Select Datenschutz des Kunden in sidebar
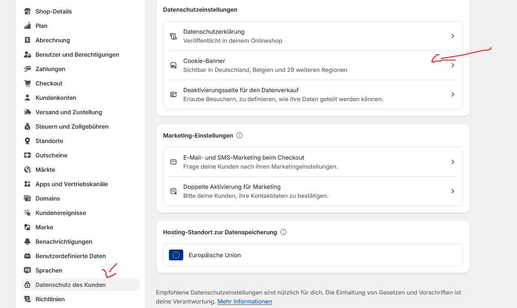Viewport: 517px width, 308px height. coord(71,285)
